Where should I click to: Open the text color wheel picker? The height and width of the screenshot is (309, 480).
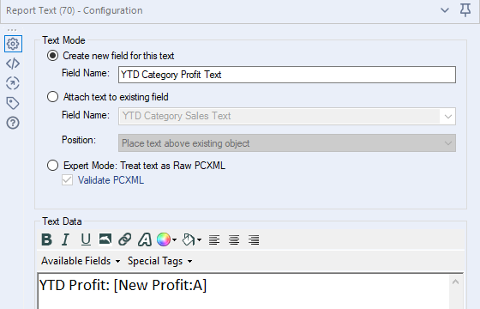tap(166, 239)
